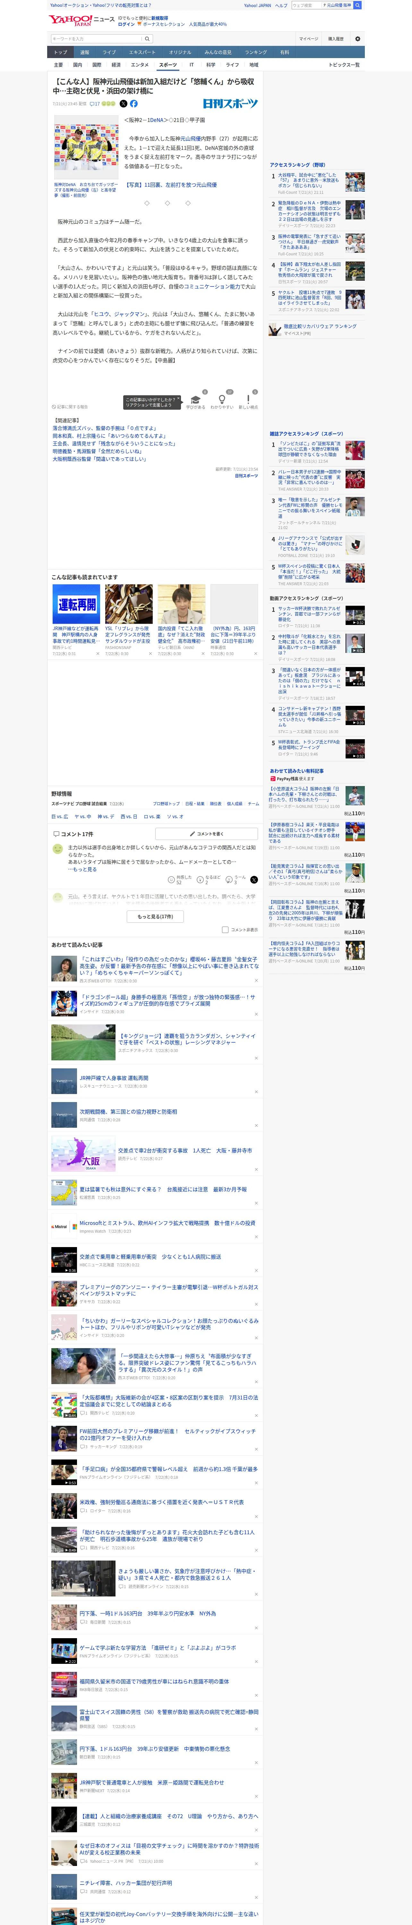Open the オリジナル navigation tab

point(180,52)
